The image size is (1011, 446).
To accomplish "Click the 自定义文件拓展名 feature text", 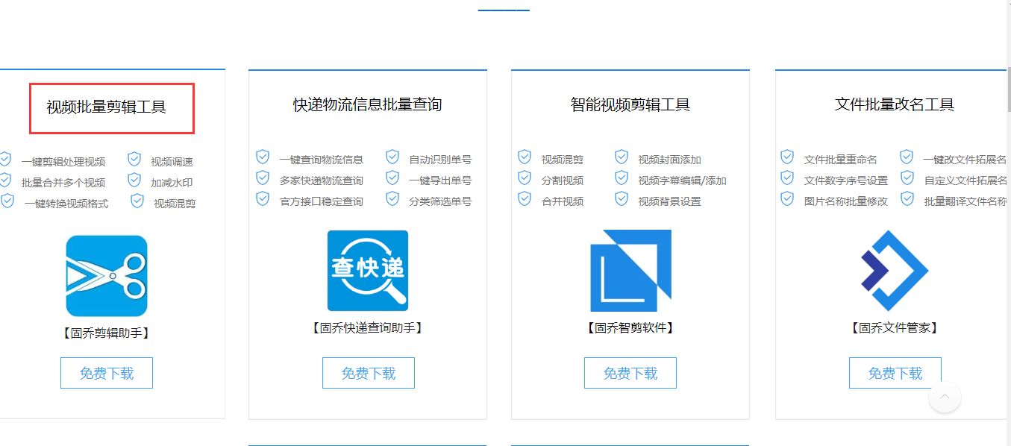I will click(x=965, y=180).
